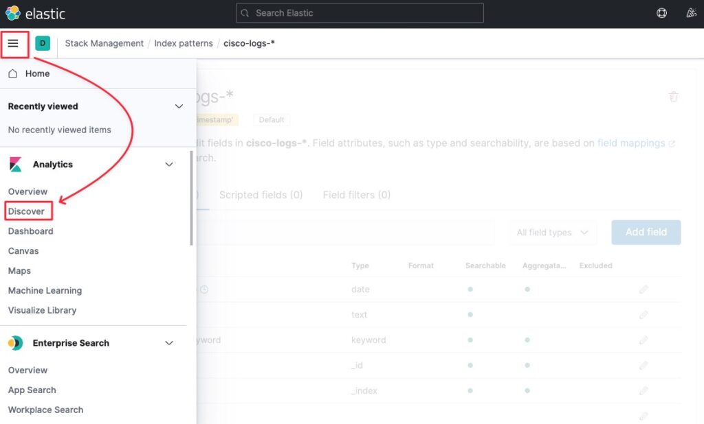Collapse the Enterprise Search section
Screen dimensions: 704x424
pyautogui.click(x=169, y=343)
